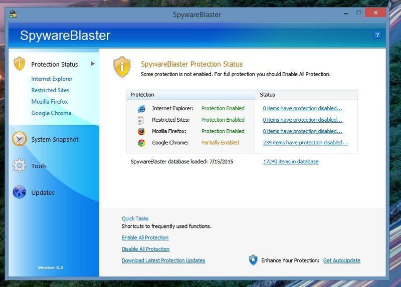
Task: View the 17240 items in database link
Action: (291, 162)
